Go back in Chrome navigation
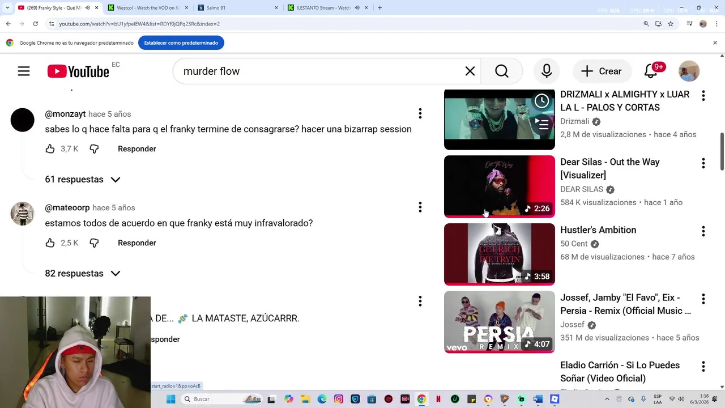 click(8, 24)
